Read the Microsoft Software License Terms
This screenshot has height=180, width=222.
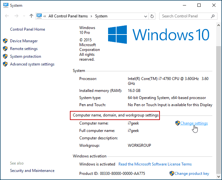tap(155, 164)
